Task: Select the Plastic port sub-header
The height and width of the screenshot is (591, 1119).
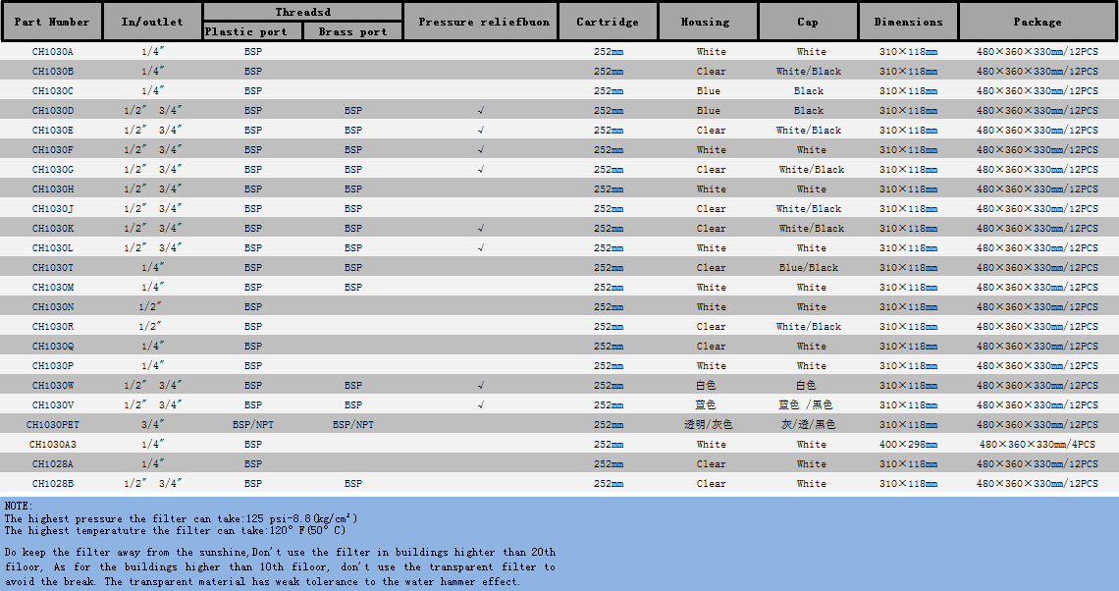Action: point(246,31)
